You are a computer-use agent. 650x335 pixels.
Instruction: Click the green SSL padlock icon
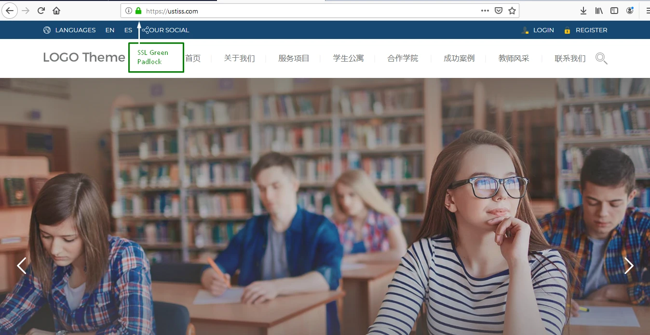138,11
